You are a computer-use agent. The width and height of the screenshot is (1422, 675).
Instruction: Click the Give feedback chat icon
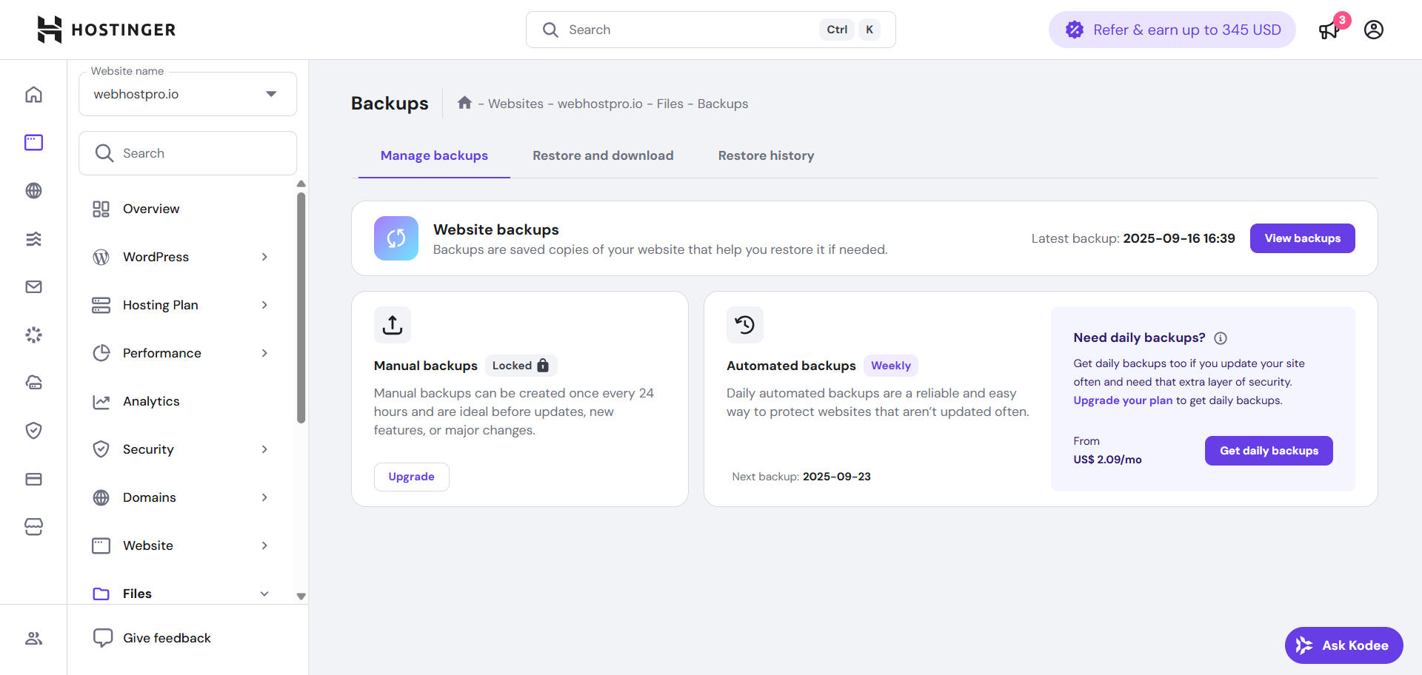click(x=103, y=638)
